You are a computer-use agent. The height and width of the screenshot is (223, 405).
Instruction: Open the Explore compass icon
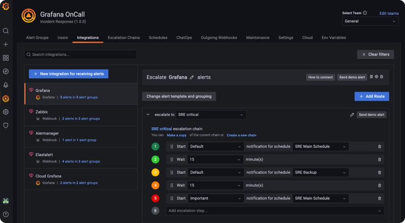point(6,71)
